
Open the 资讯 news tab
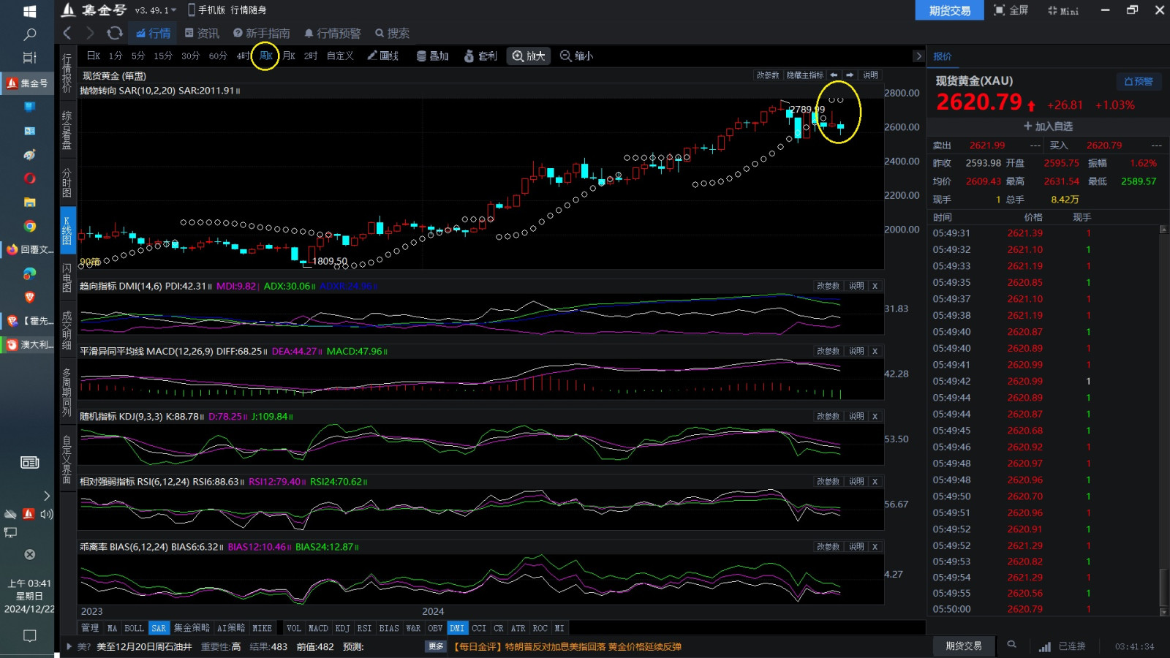click(202, 33)
